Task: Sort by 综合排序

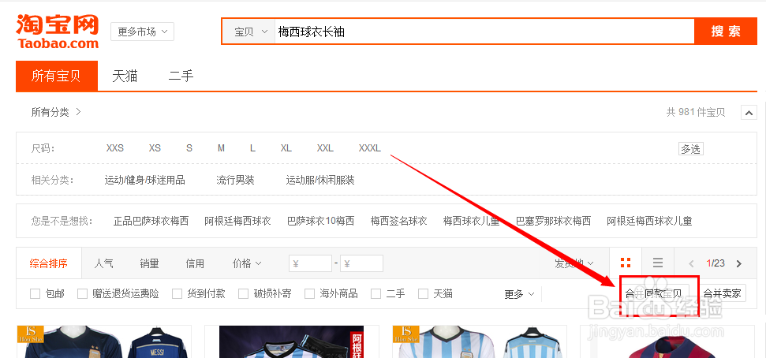Action: [x=48, y=263]
